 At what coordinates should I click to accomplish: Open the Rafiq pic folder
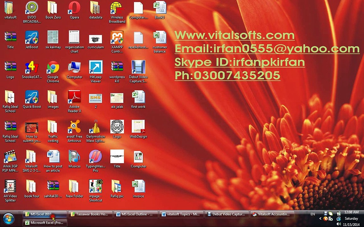click(x=117, y=189)
